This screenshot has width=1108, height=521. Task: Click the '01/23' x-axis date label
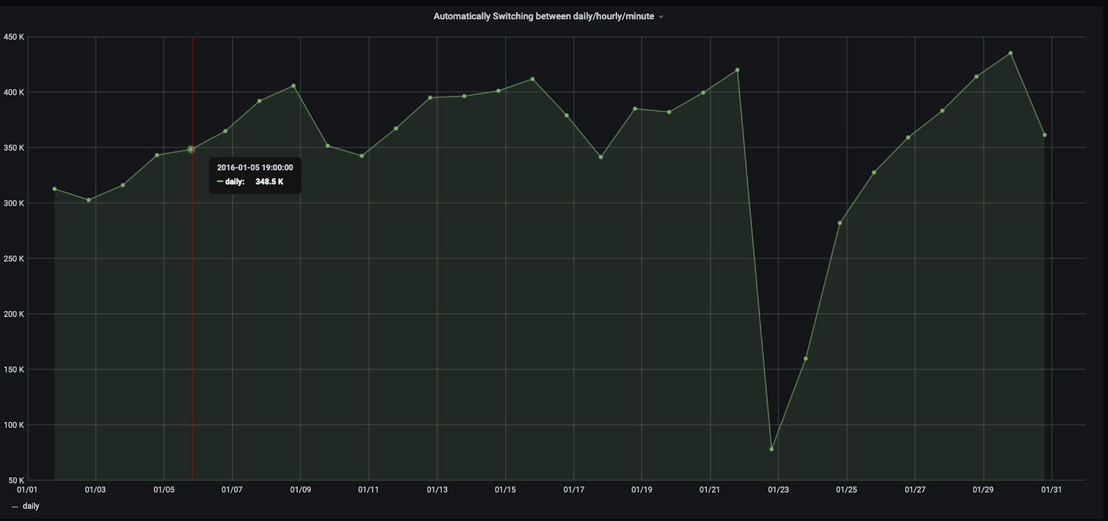pos(778,490)
